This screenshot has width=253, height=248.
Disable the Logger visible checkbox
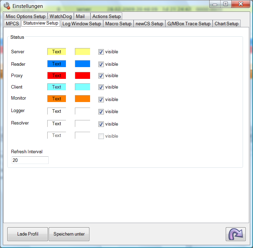[101, 112]
